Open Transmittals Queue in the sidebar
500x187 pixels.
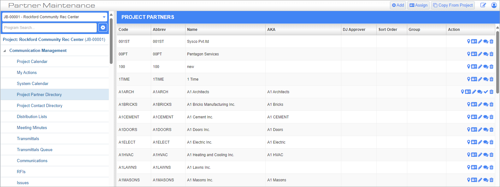[x=35, y=150]
